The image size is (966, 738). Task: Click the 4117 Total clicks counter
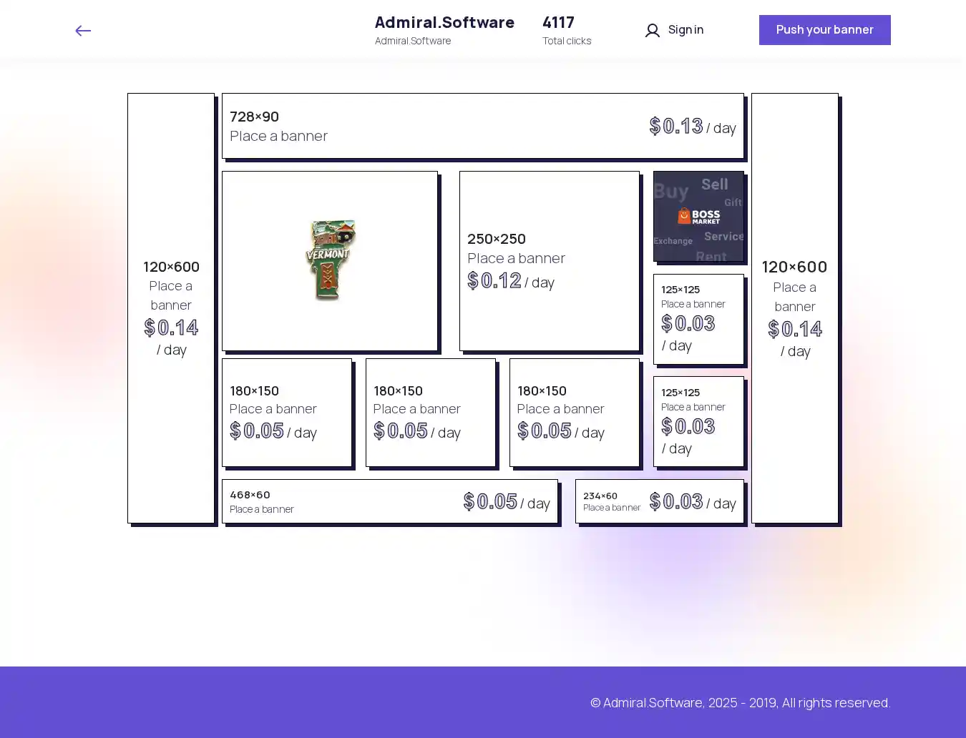(x=566, y=30)
